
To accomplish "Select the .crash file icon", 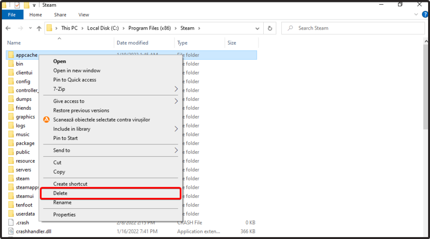I will pyautogui.click(x=11, y=223).
